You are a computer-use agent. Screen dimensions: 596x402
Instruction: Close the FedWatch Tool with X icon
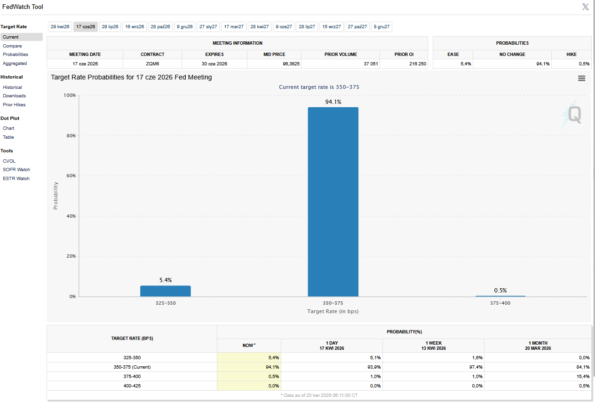point(585,7)
